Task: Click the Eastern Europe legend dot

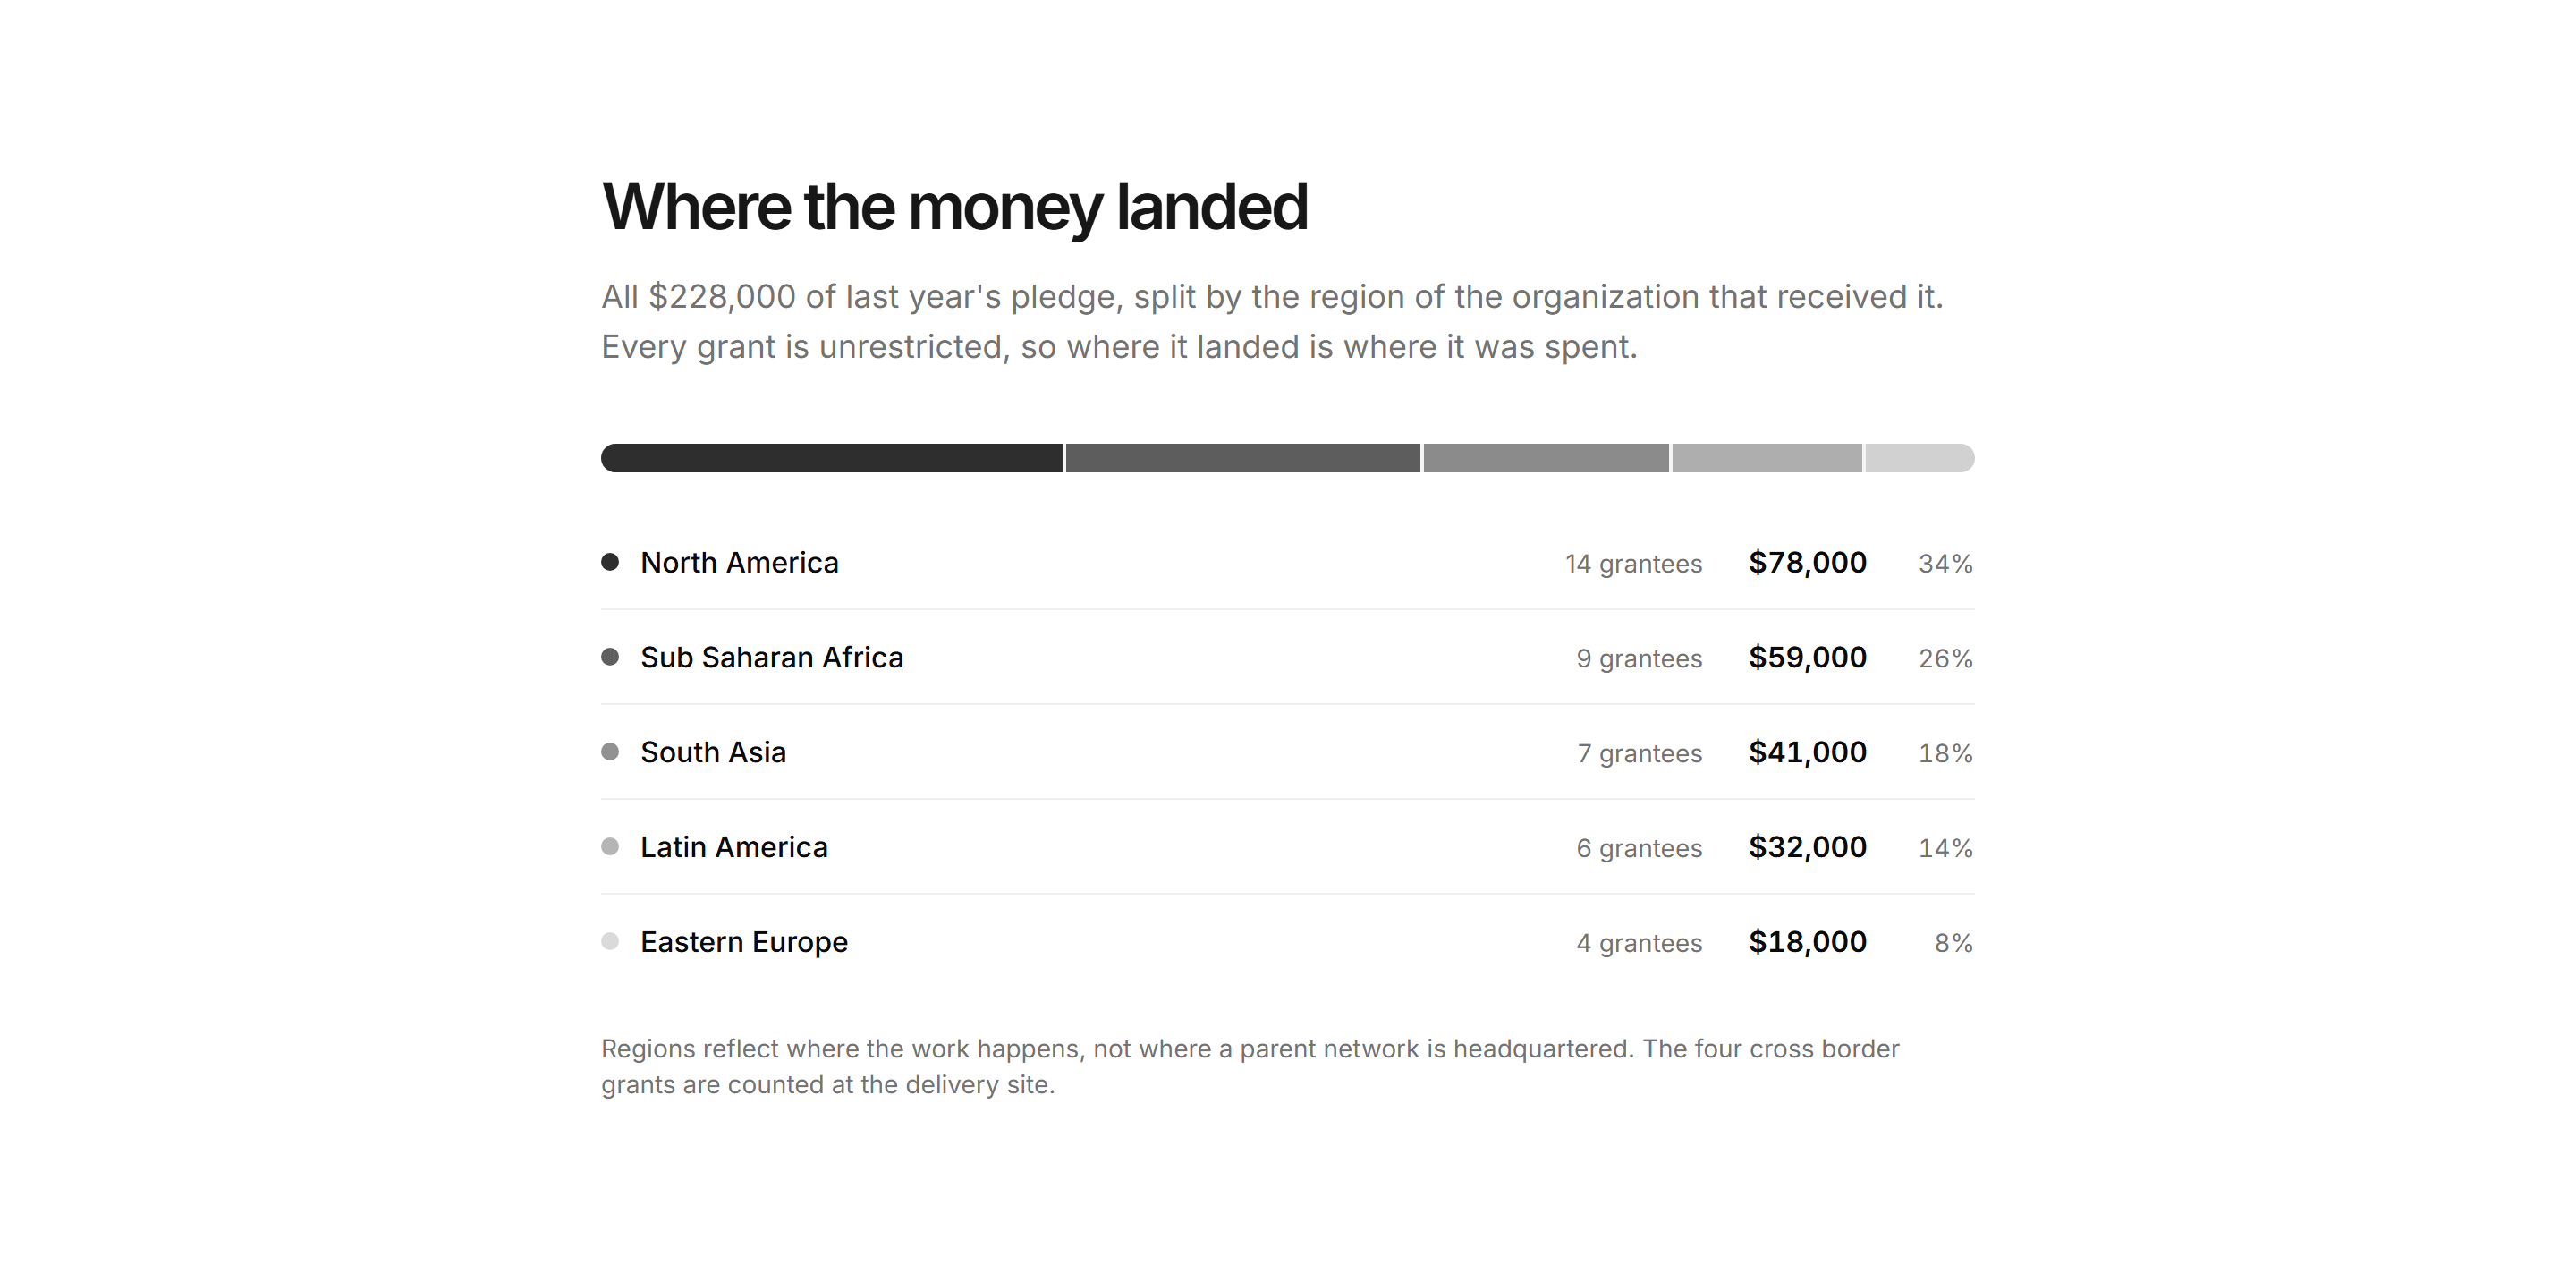Action: [610, 941]
